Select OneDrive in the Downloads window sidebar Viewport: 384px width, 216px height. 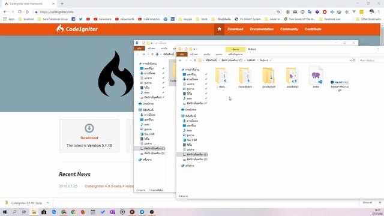146,104
